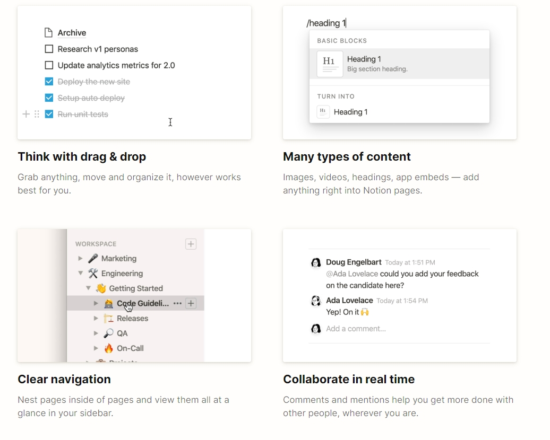The image size is (550, 440).
Task: Open the Code Guidelines options menu
Action: pos(178,303)
